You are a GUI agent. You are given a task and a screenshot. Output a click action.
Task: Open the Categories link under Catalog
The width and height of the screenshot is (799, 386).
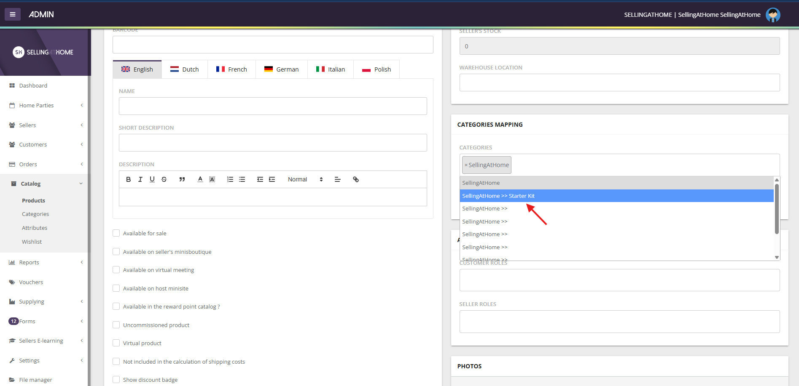[35, 214]
